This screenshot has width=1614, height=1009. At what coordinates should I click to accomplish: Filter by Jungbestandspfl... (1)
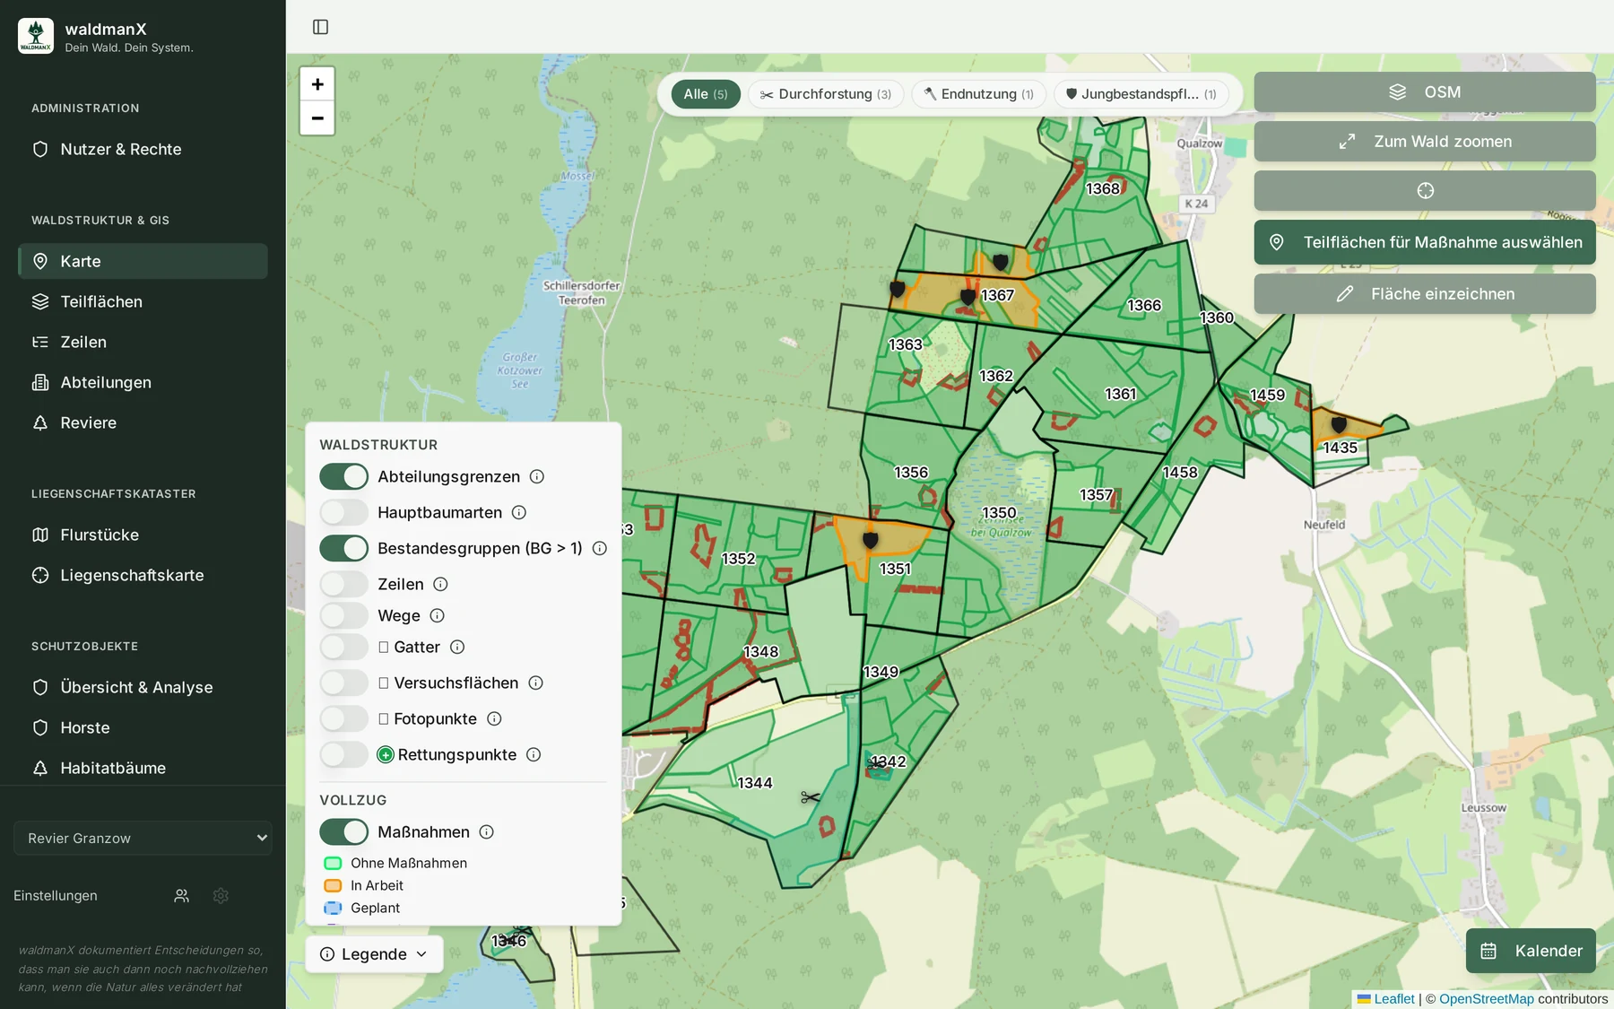click(x=1141, y=94)
